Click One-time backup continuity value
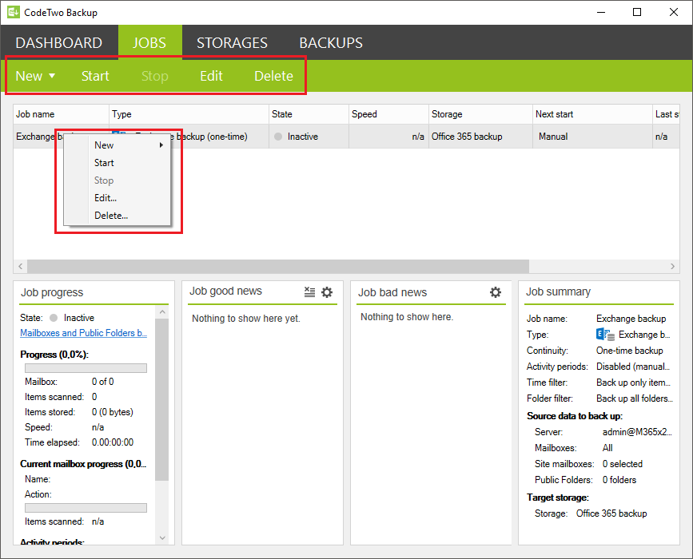The width and height of the screenshot is (693, 559). pos(629,351)
